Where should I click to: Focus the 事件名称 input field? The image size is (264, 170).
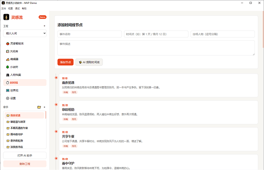[x=90, y=34]
